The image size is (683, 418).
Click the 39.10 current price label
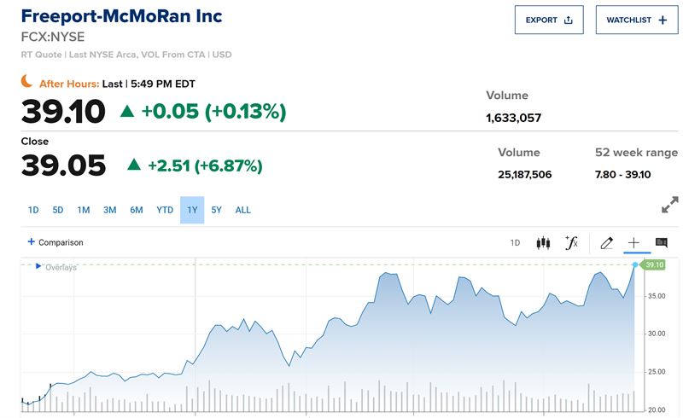[x=655, y=265]
